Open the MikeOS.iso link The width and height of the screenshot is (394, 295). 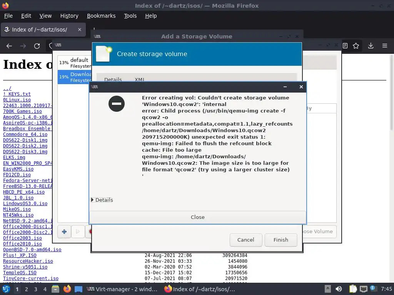[x=17, y=209]
